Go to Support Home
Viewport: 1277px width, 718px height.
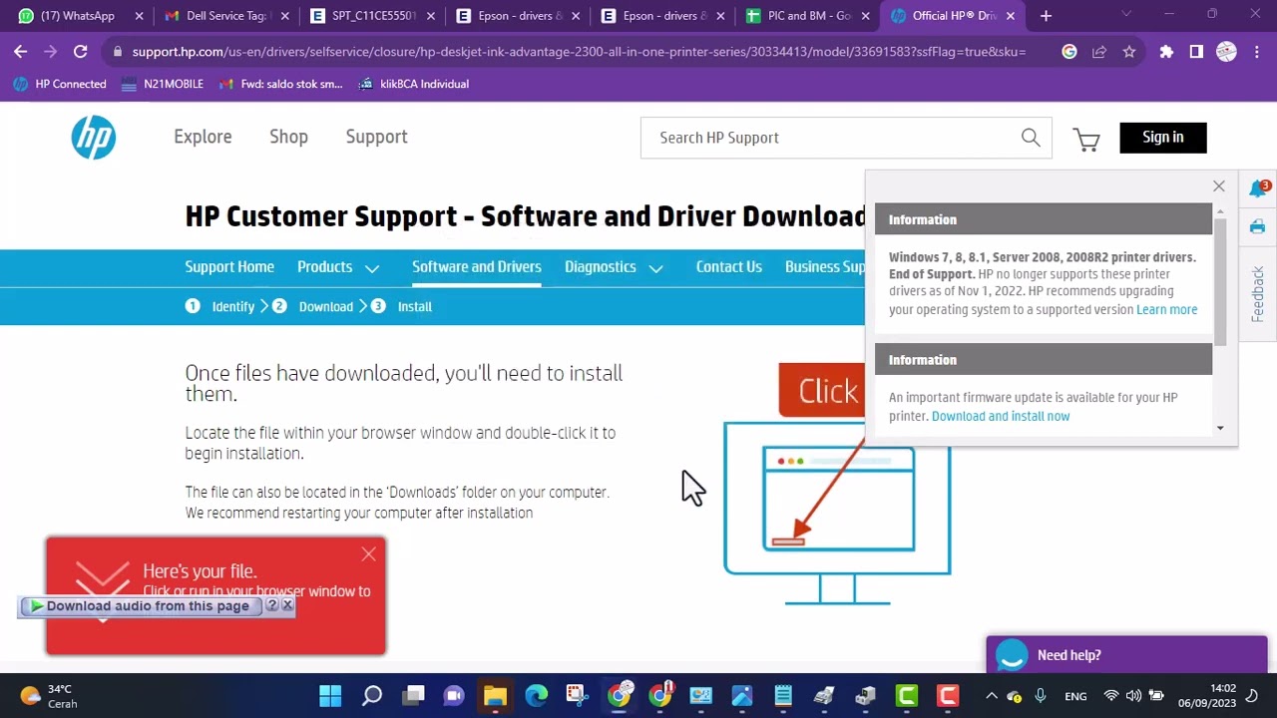pyautogui.click(x=229, y=267)
